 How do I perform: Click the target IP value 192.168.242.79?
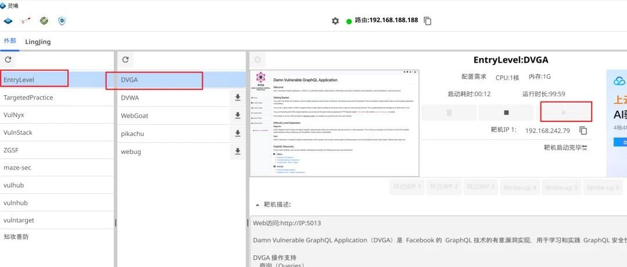[547, 131]
